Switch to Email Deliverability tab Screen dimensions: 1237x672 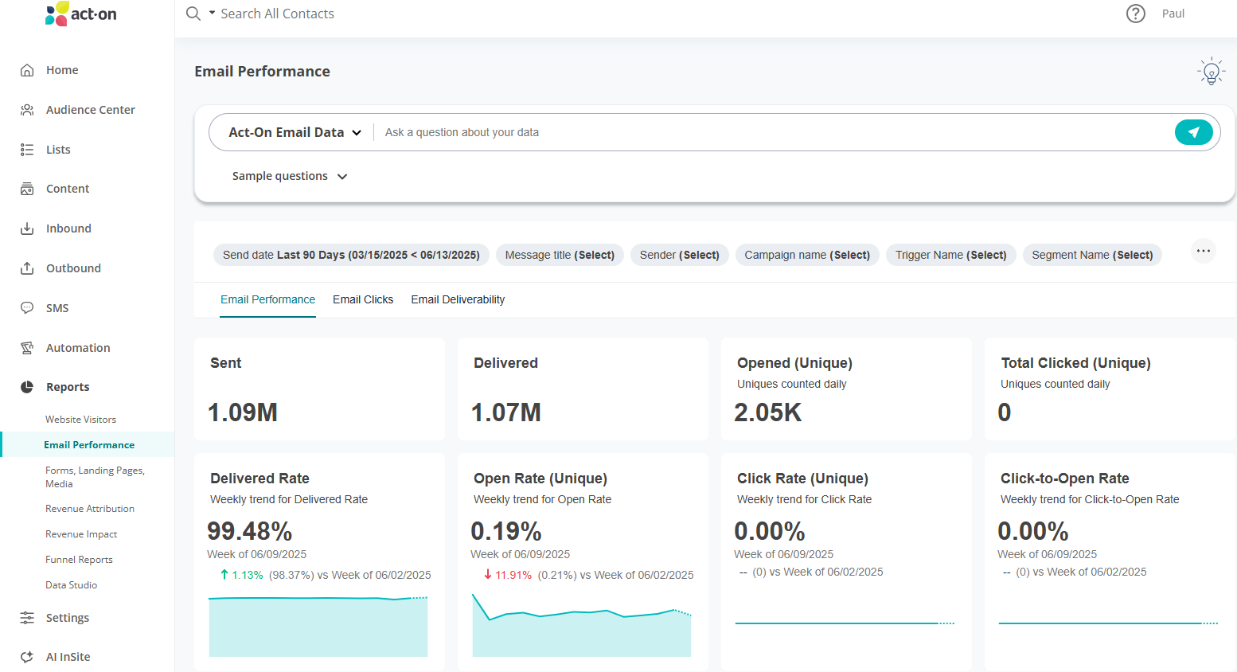point(458,300)
